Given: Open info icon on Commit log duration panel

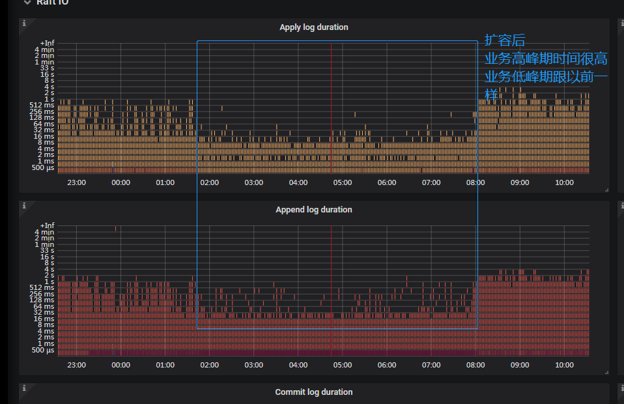Looking at the screenshot, I should (24, 388).
